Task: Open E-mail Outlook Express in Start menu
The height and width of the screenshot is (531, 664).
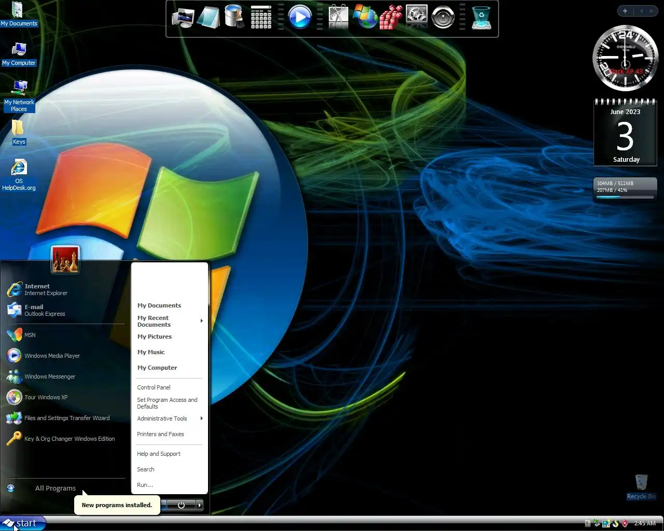Action: click(x=65, y=310)
